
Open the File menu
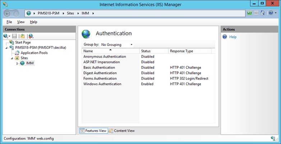tap(9, 22)
